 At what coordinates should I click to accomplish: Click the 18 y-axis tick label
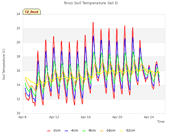[x=18, y=57]
